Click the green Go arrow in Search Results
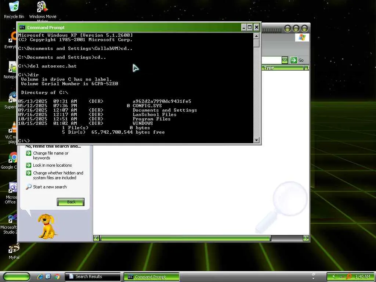 (293, 60)
